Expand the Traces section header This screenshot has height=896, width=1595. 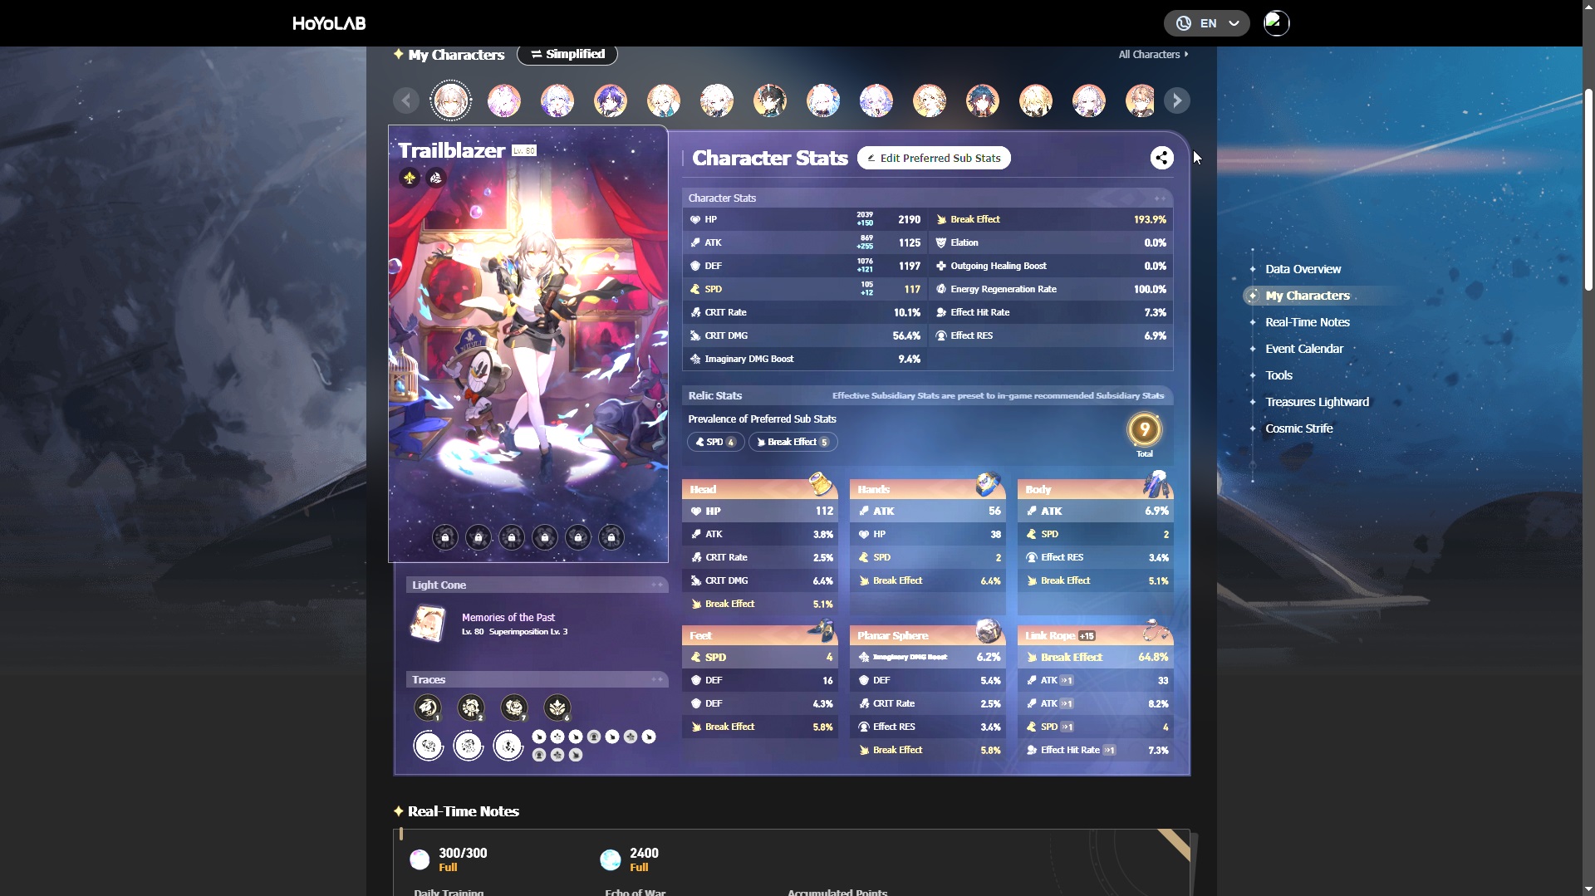[657, 680]
